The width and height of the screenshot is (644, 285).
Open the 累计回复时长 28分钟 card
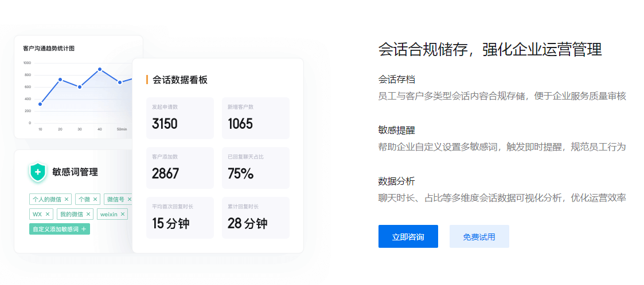(255, 217)
